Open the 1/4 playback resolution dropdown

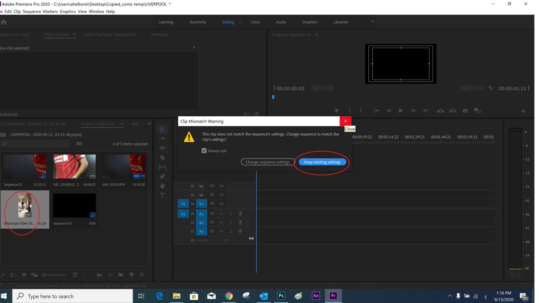472,88
